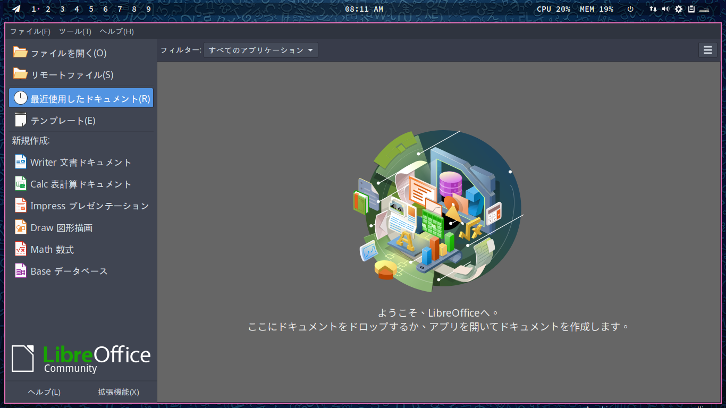This screenshot has height=408, width=726.
Task: Select the templates icon in sidebar
Action: (20, 120)
